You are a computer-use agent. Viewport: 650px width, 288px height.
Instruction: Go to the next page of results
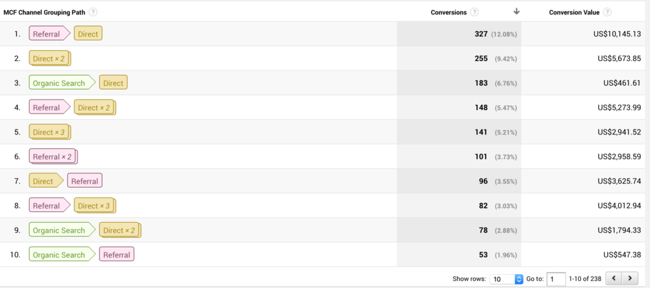(x=630, y=278)
